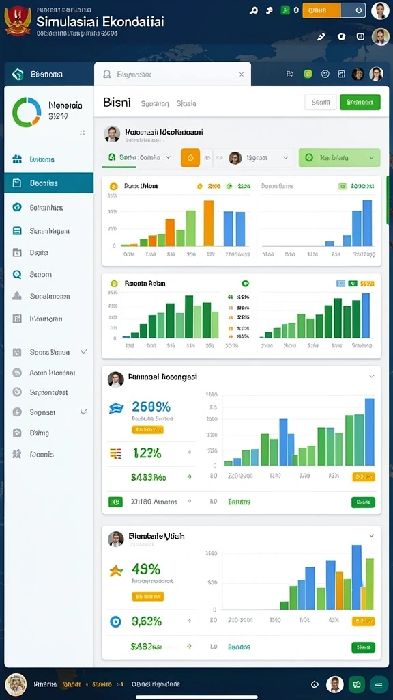Toggle the orange switch in the top header
The image size is (393, 700).
point(334,10)
